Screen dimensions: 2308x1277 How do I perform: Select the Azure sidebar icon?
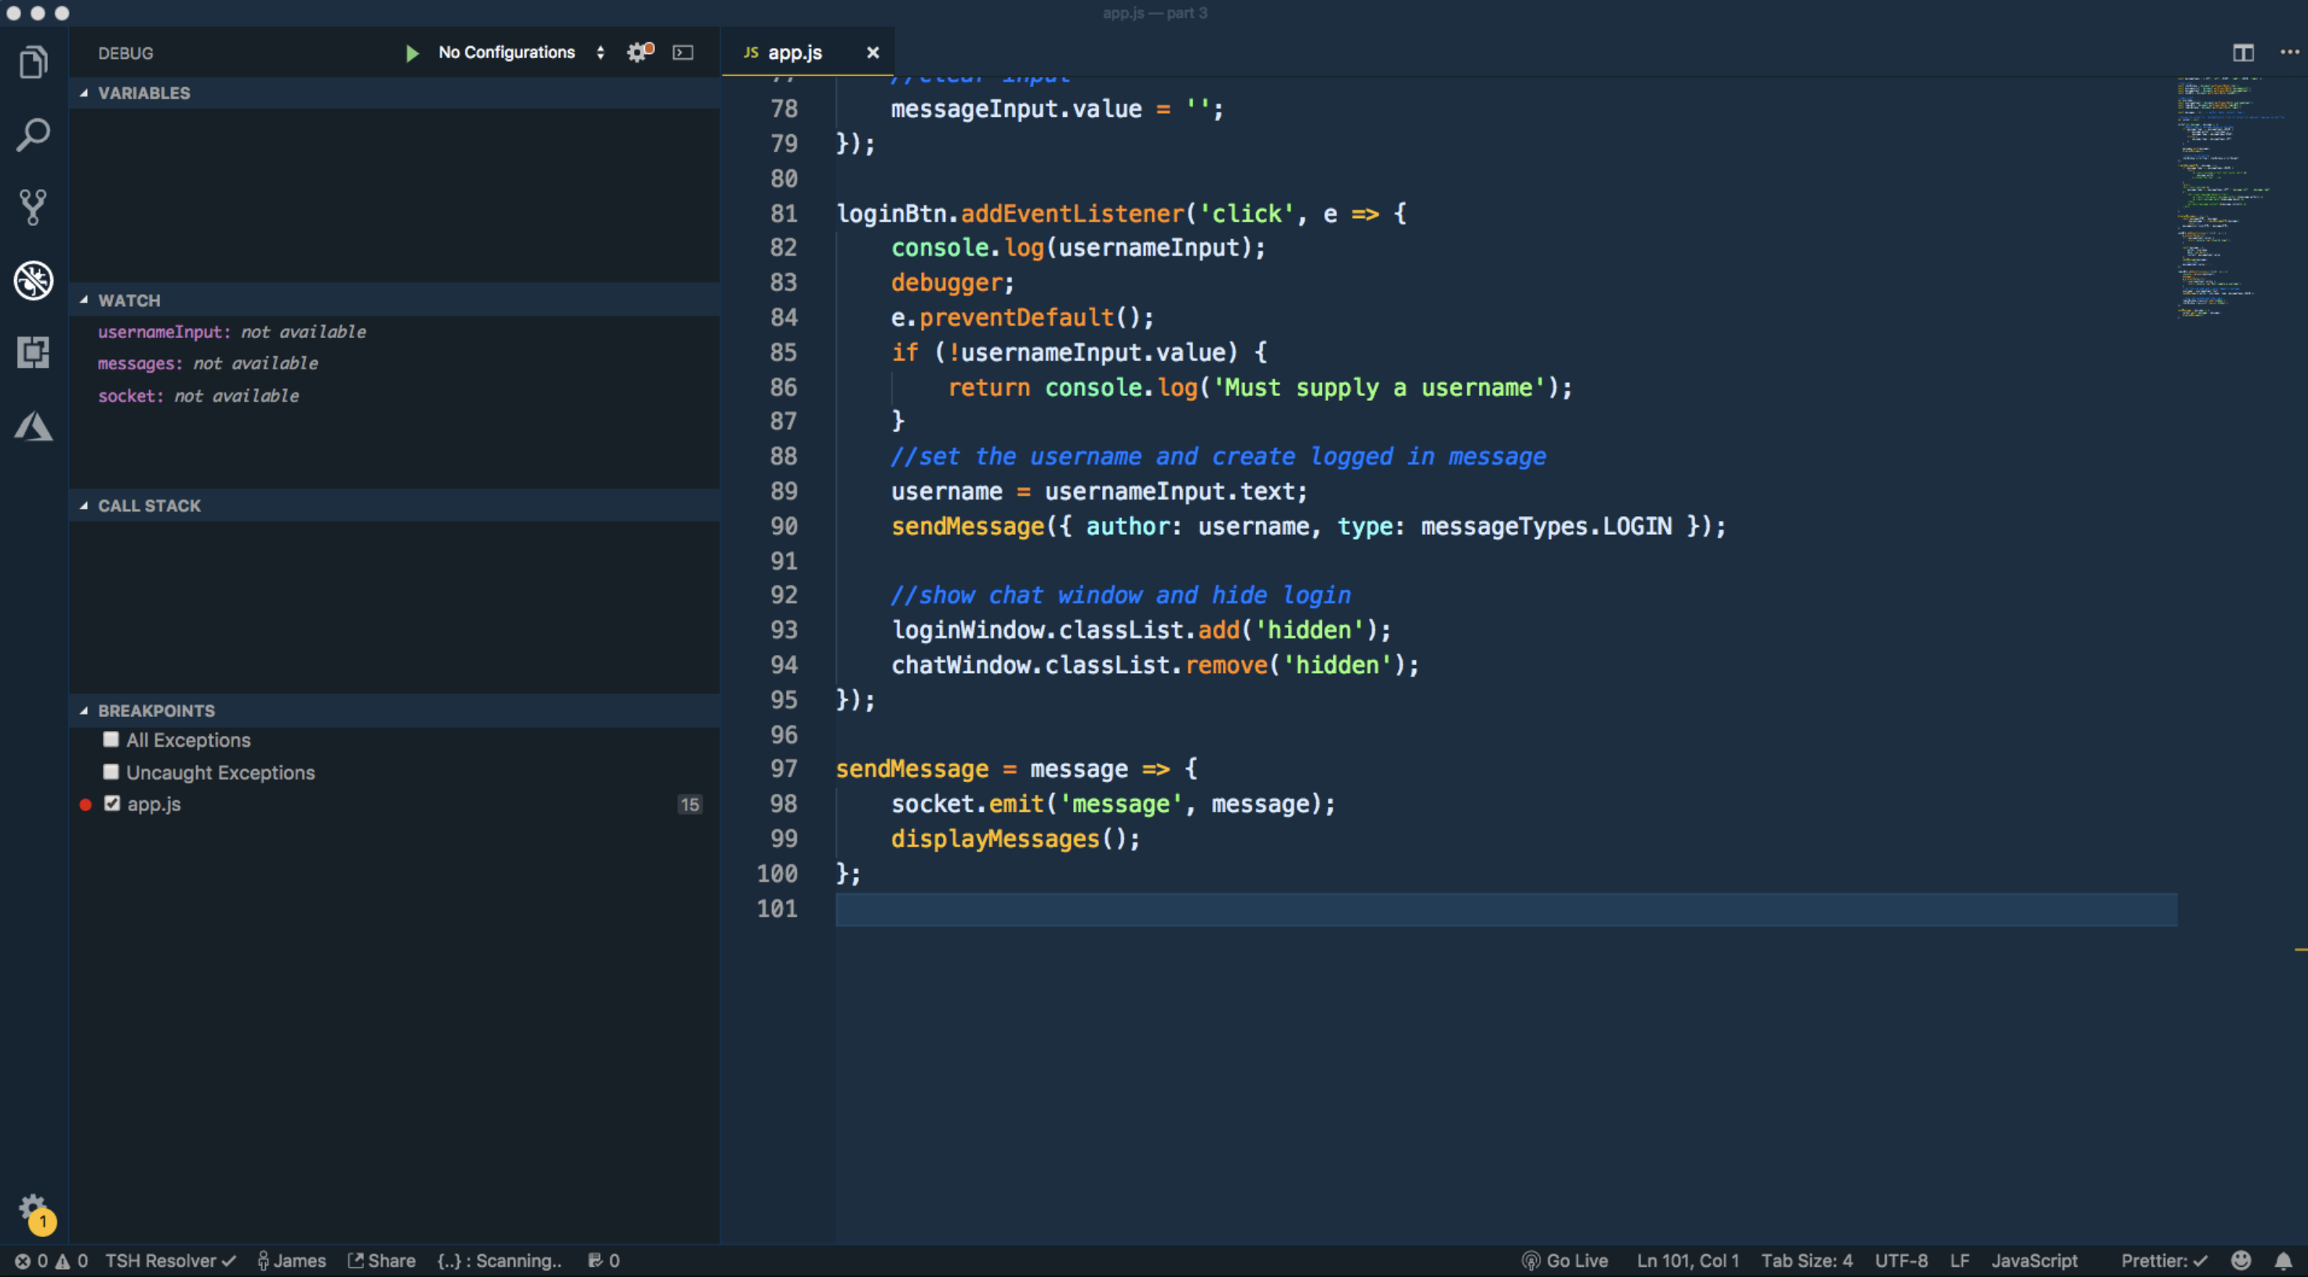click(33, 427)
